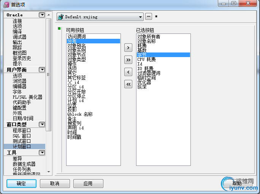Image resolution: width=260 pixels, height=194 pixels.
Task: Open the 日期/时间 preferences page
Action: 23,118
